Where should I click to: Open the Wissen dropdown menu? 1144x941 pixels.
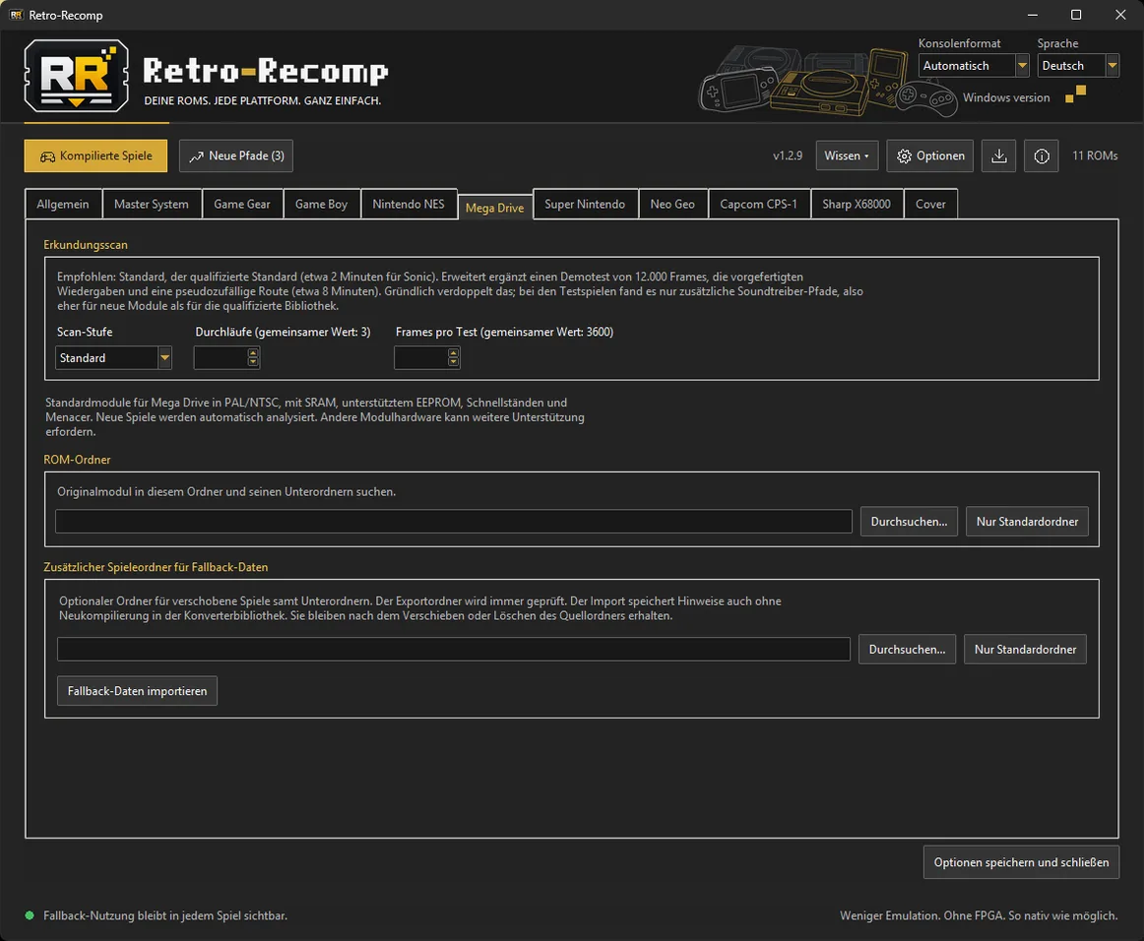847,157
